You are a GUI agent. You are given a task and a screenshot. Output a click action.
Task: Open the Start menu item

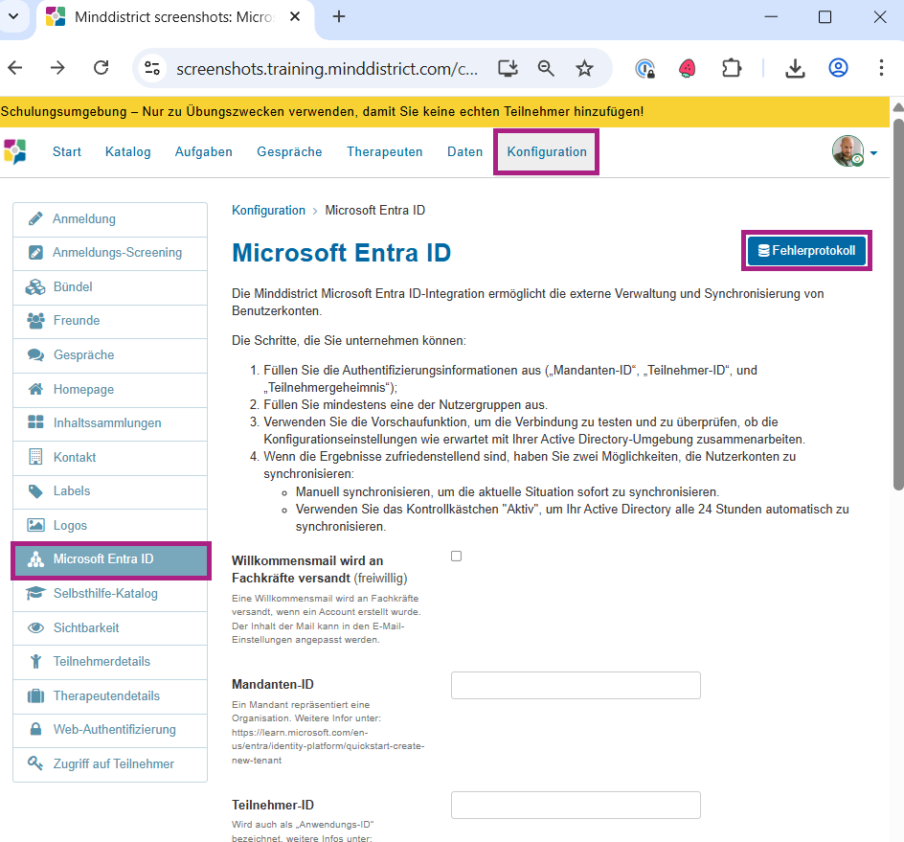pos(67,151)
